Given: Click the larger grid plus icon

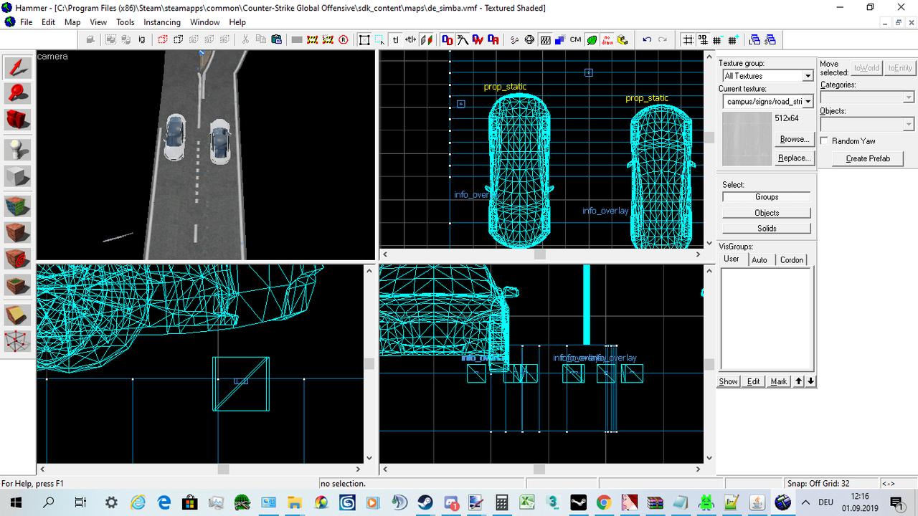Looking at the screenshot, I should (x=733, y=40).
